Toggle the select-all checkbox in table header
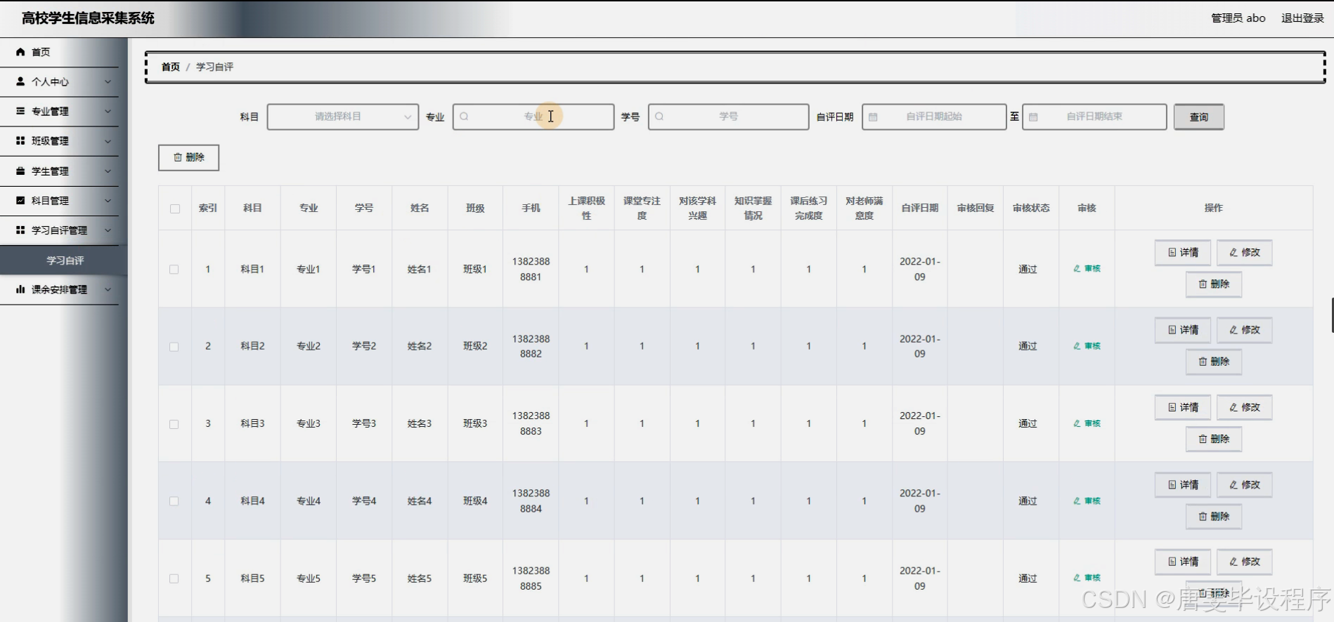The height and width of the screenshot is (622, 1334). pos(174,209)
